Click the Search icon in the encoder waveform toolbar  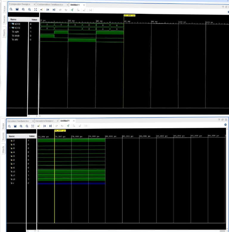[x=9, y=126]
